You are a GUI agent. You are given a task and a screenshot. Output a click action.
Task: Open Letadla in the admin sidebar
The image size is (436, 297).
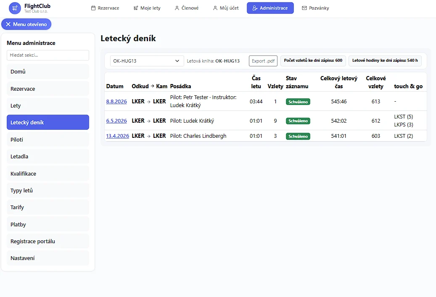click(x=48, y=156)
